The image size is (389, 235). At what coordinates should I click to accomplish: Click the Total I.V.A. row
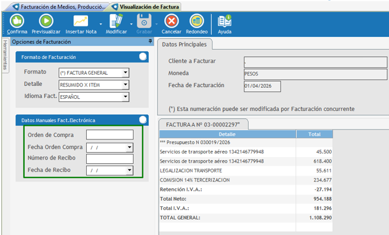[246, 208]
